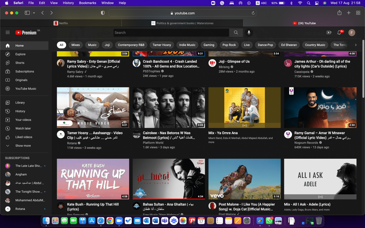Click the PS5Trophies channel avatar

point(137,63)
